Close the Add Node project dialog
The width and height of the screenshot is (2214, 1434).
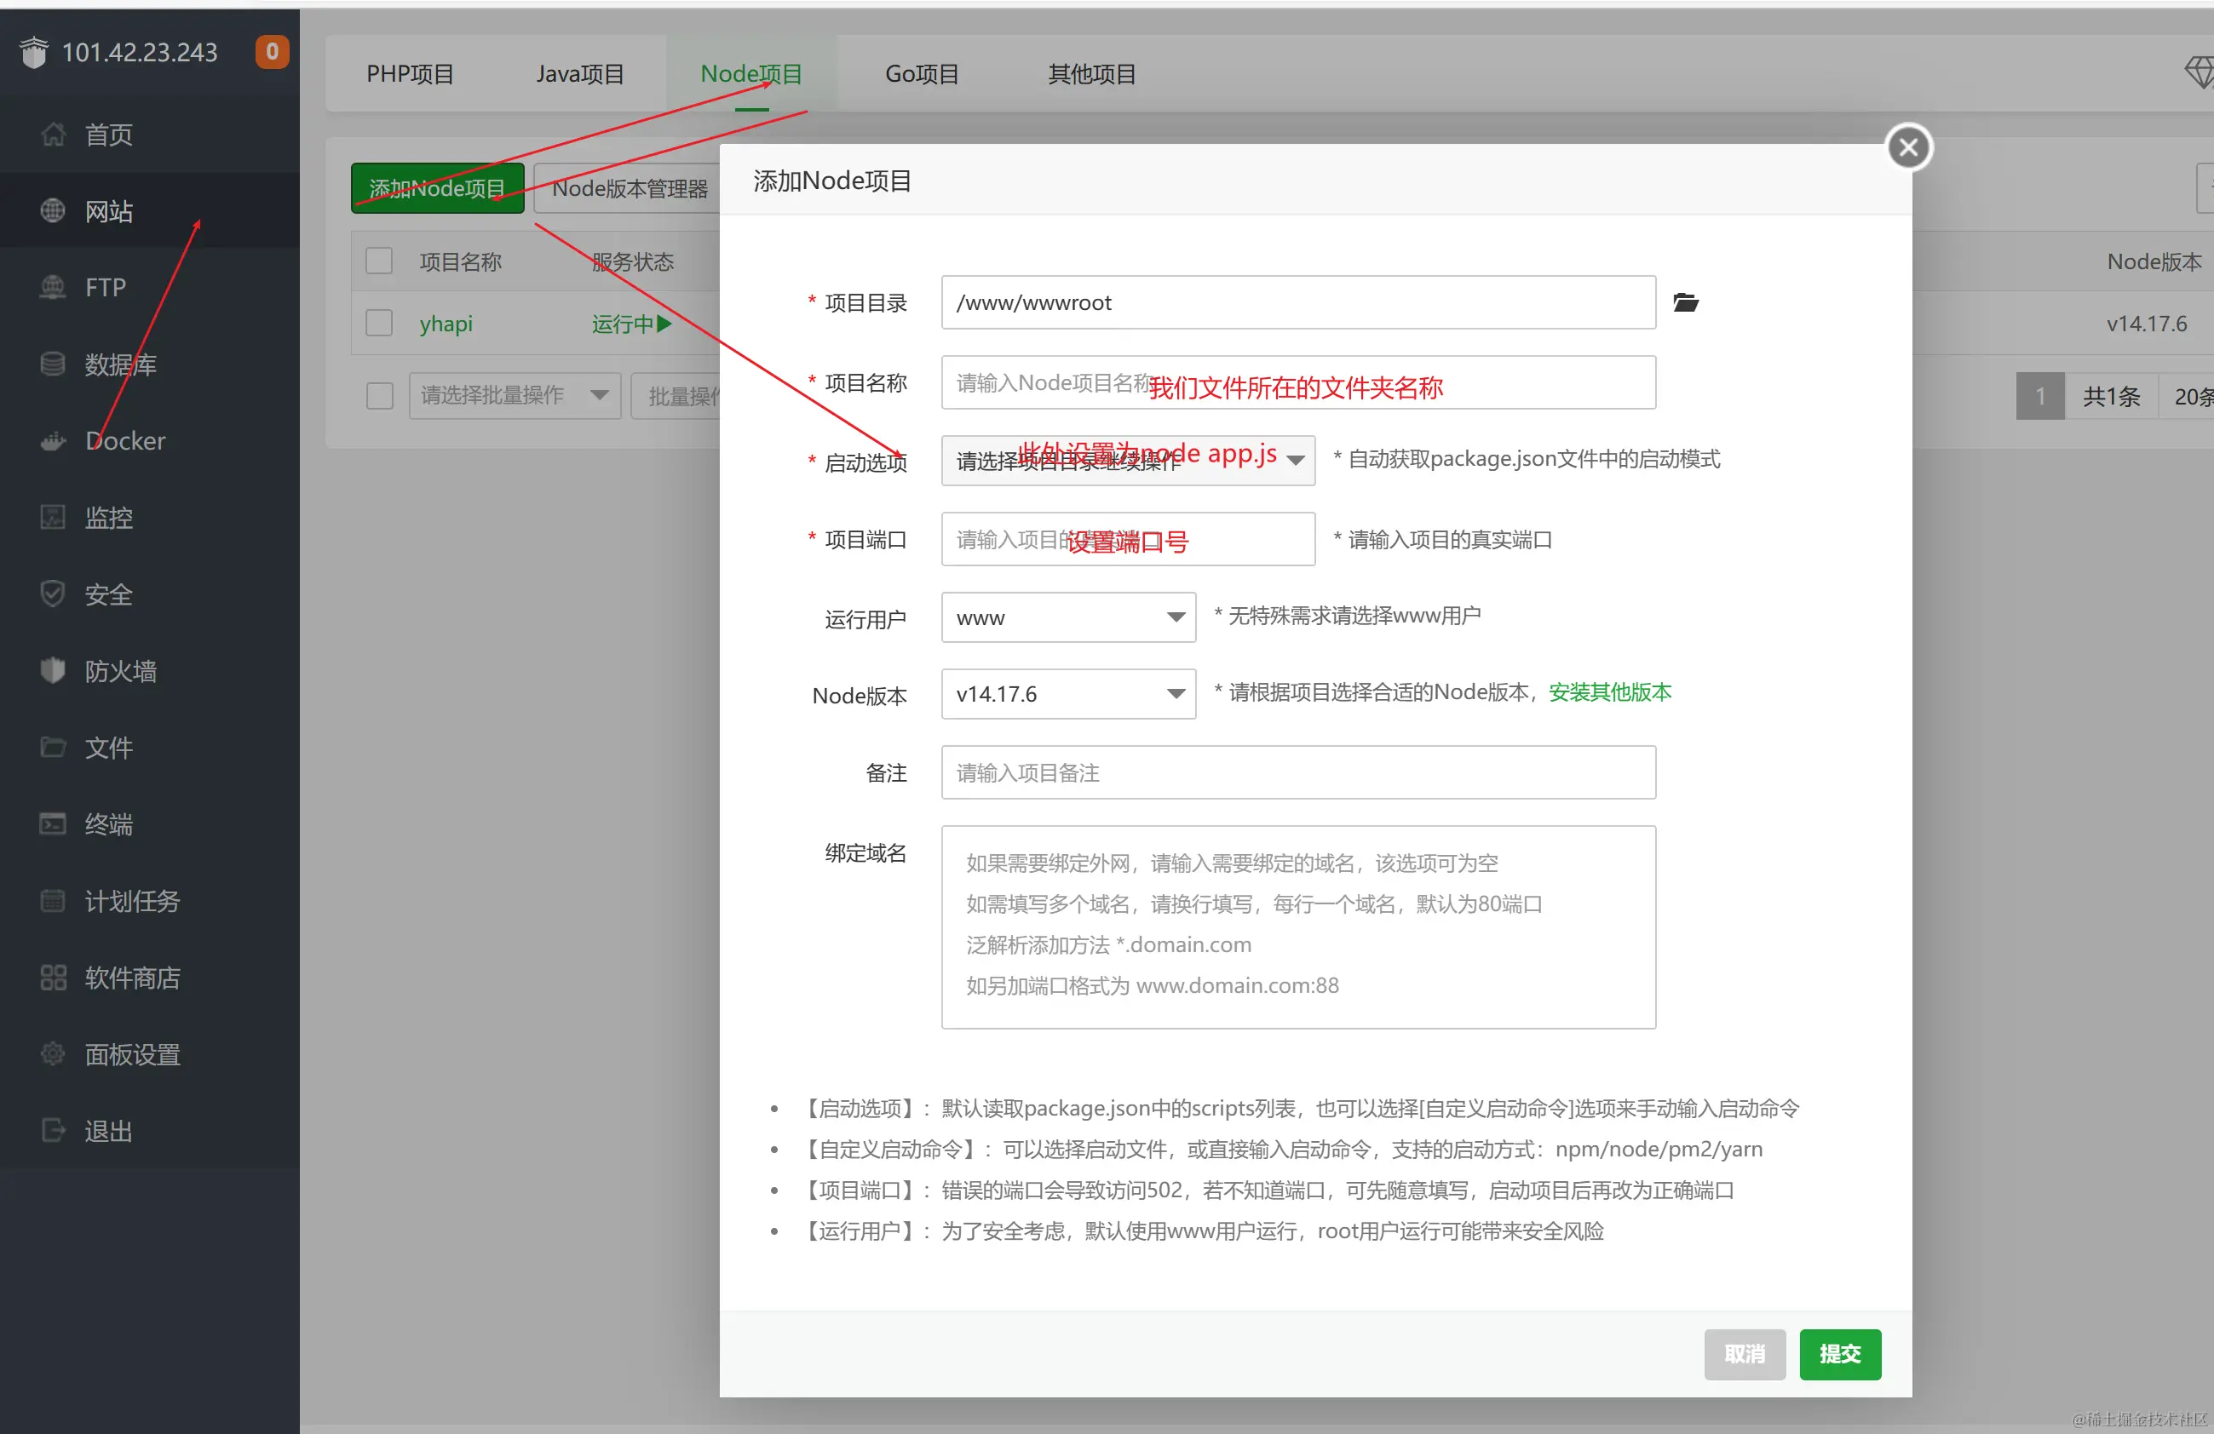pos(1908,147)
